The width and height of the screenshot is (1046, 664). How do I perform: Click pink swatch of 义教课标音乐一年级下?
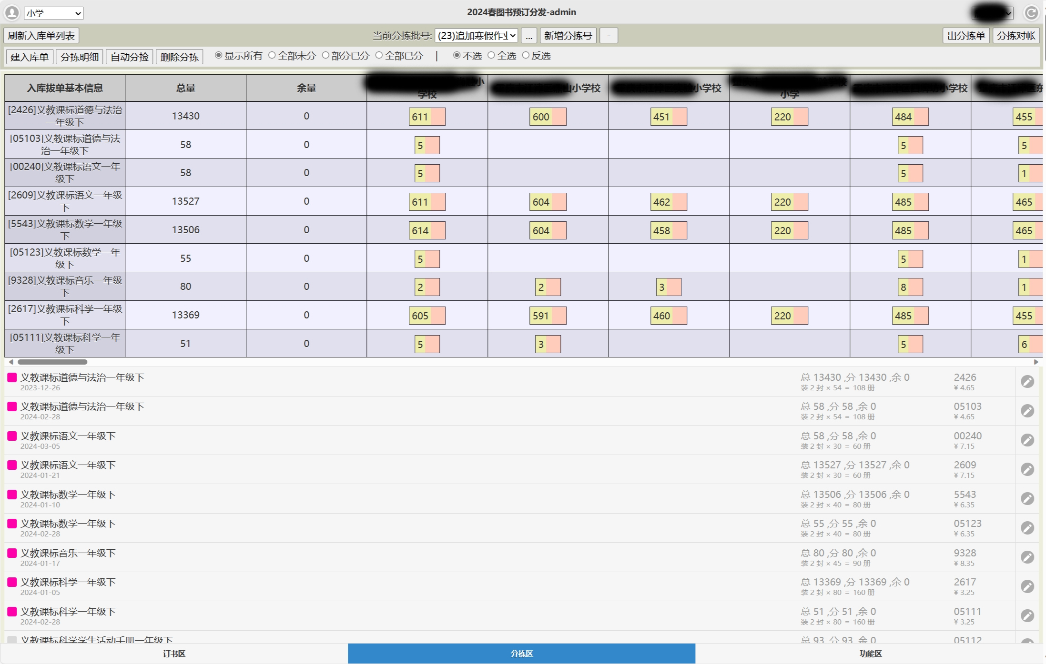[12, 553]
